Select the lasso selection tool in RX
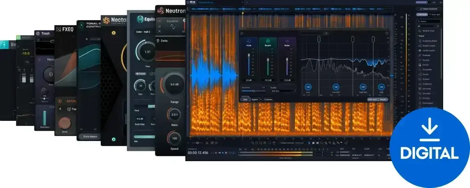Viewport: 470px width, 188px height. (x=321, y=143)
